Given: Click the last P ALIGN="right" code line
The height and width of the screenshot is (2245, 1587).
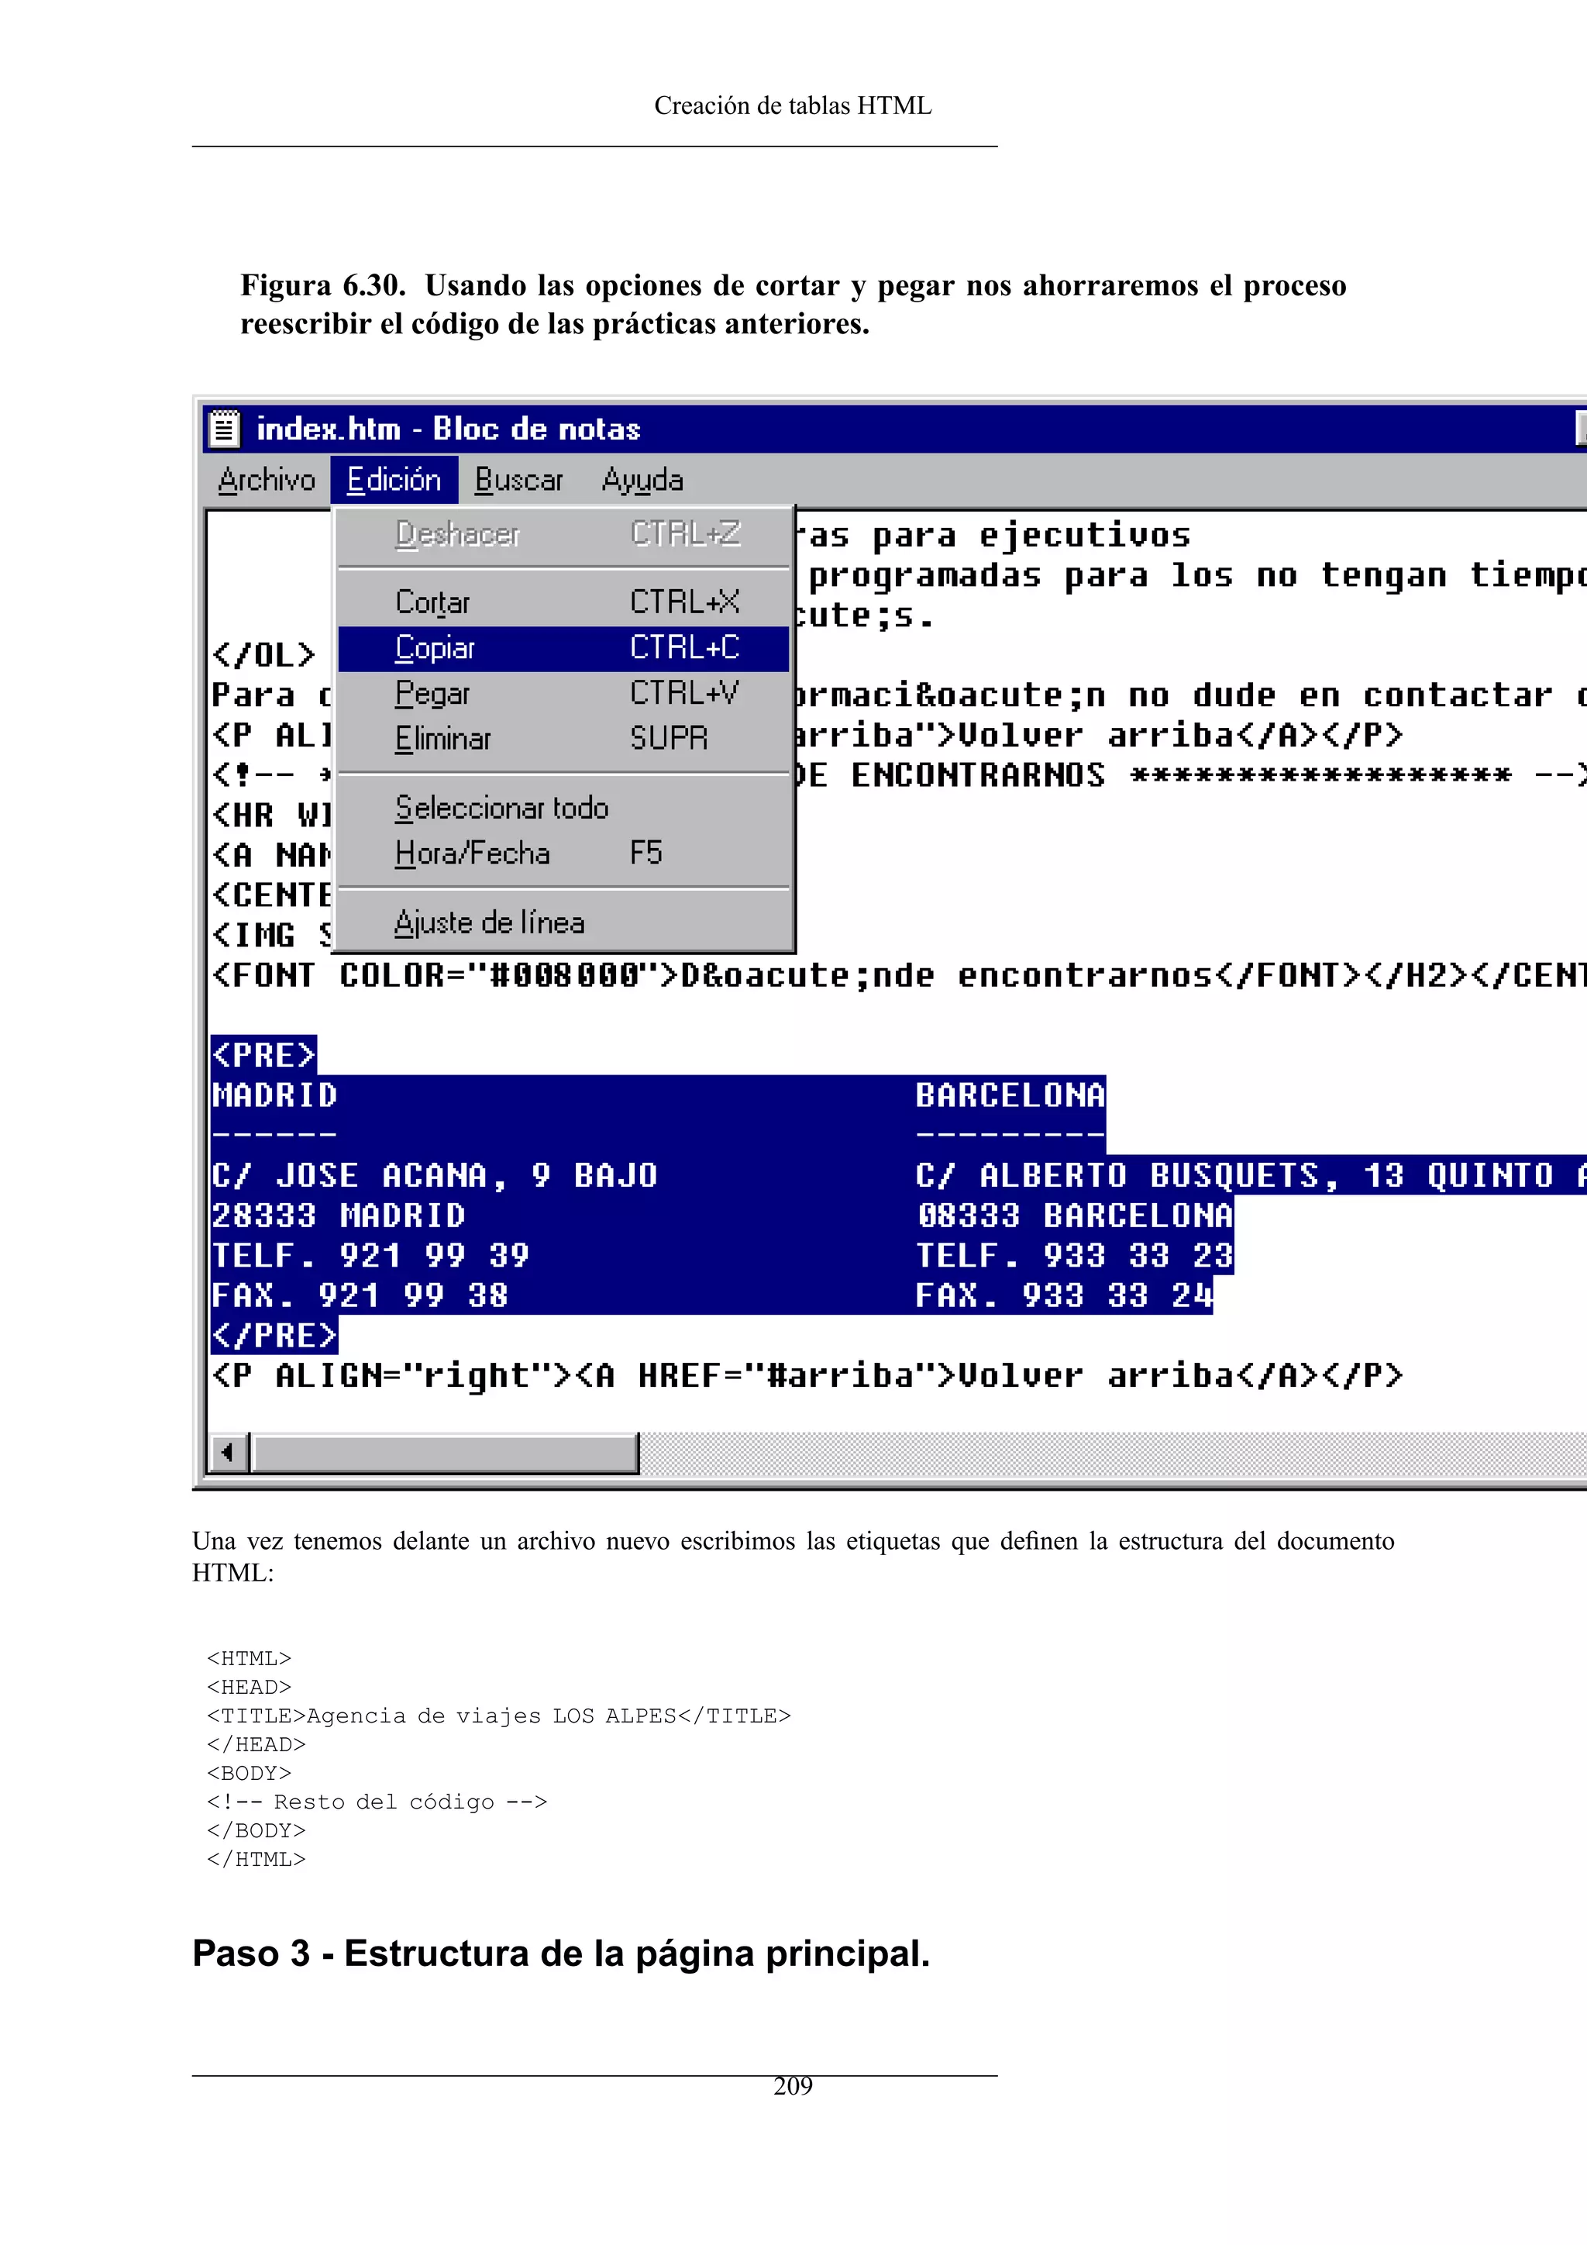Looking at the screenshot, I should [807, 1376].
